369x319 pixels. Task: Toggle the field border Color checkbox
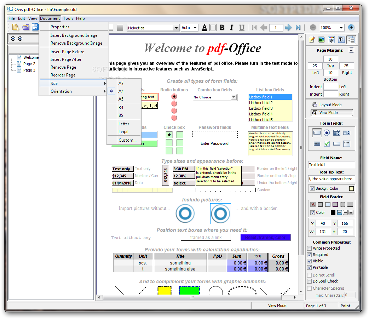[x=312, y=212]
